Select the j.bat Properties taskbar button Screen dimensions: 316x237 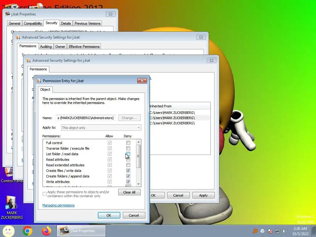point(81,231)
